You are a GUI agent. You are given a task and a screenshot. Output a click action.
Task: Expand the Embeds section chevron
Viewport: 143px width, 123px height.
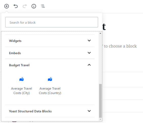point(89,53)
